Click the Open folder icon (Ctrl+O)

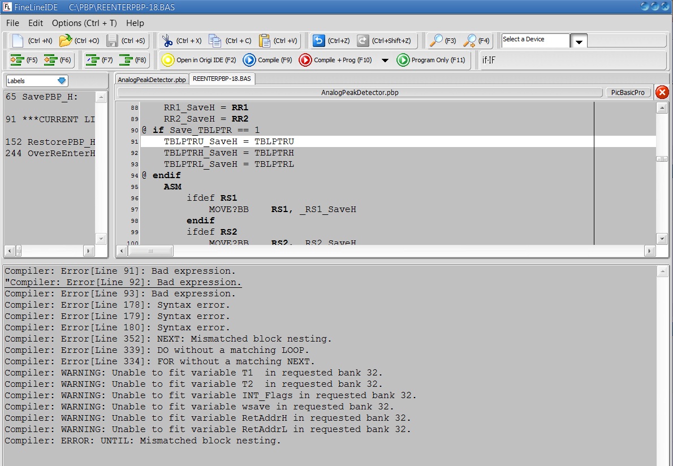[66, 41]
